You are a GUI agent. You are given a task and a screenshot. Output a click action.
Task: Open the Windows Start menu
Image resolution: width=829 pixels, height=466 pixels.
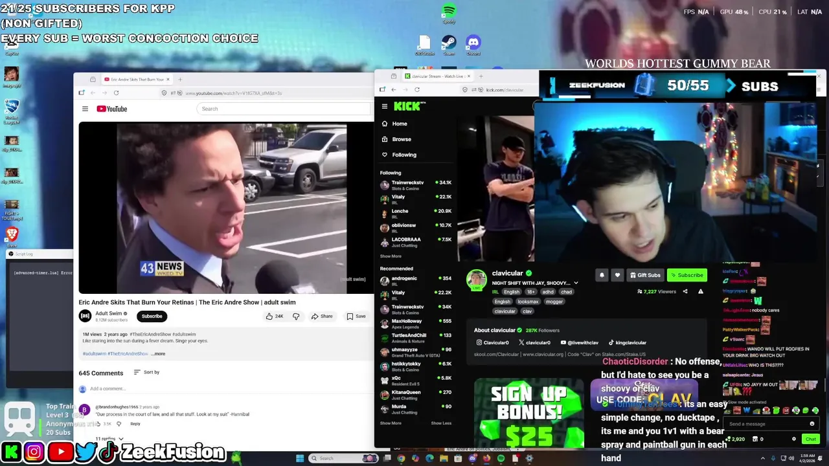tap(300, 458)
